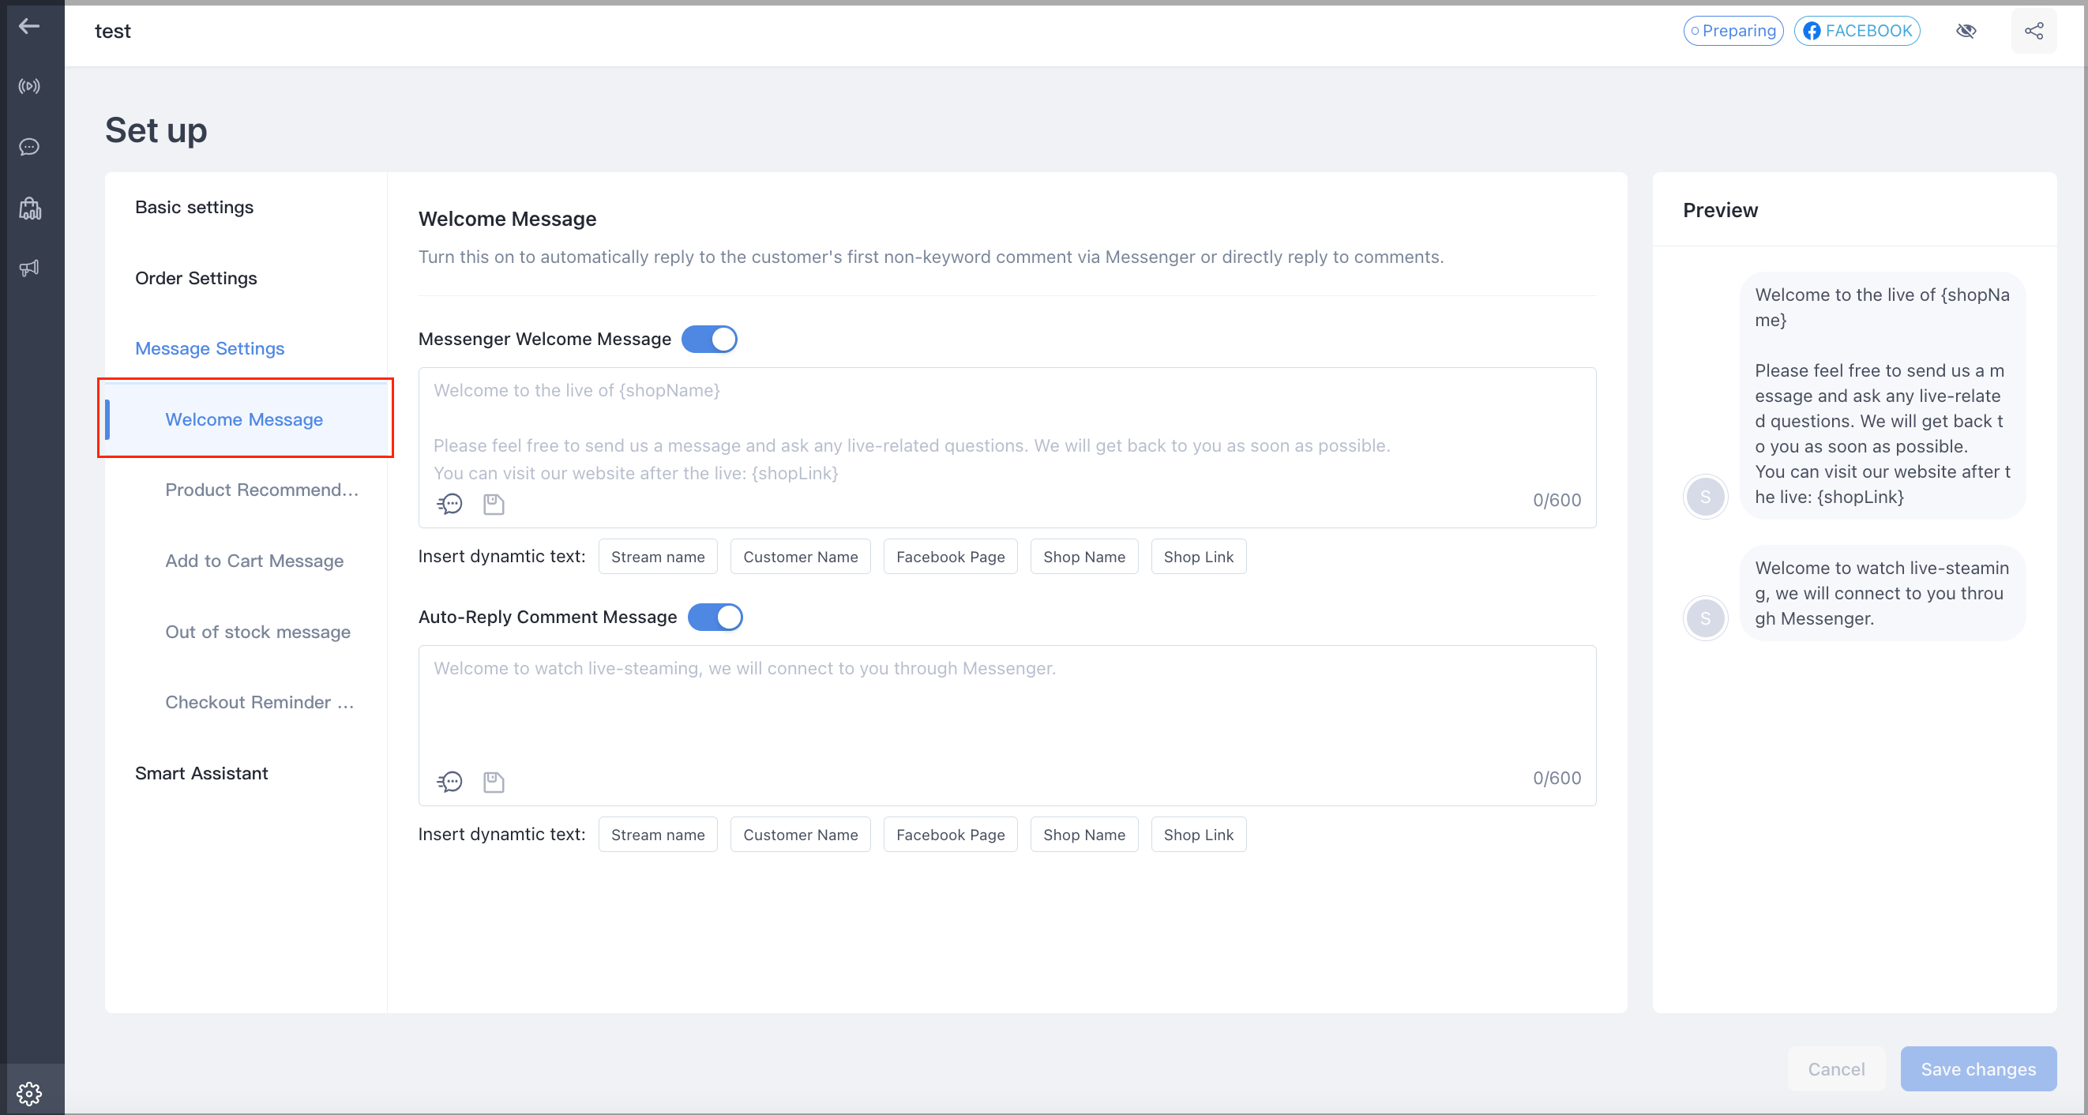Disable the Auto-Reply Comment Message switch
2088x1115 pixels.
click(715, 617)
